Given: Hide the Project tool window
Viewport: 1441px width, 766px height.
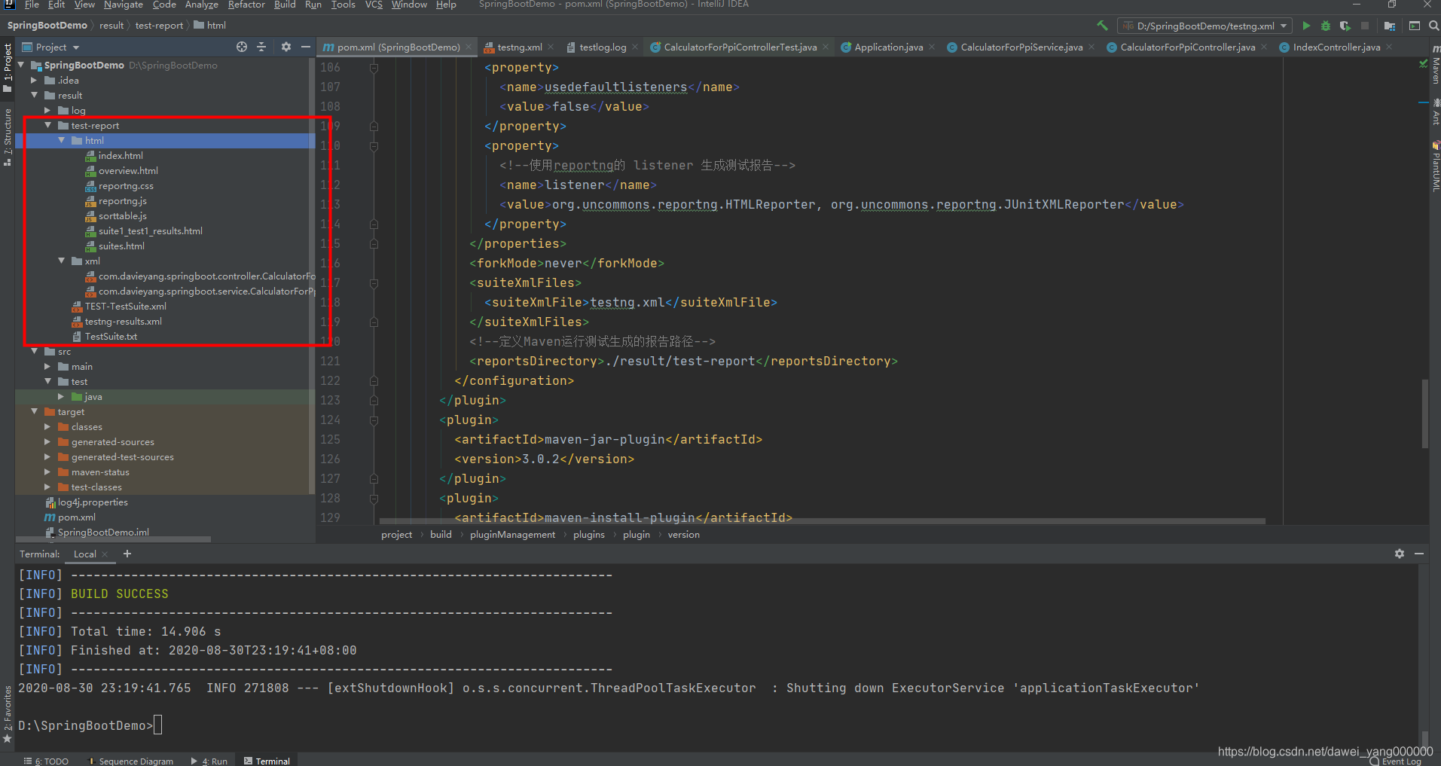Looking at the screenshot, I should tap(306, 47).
